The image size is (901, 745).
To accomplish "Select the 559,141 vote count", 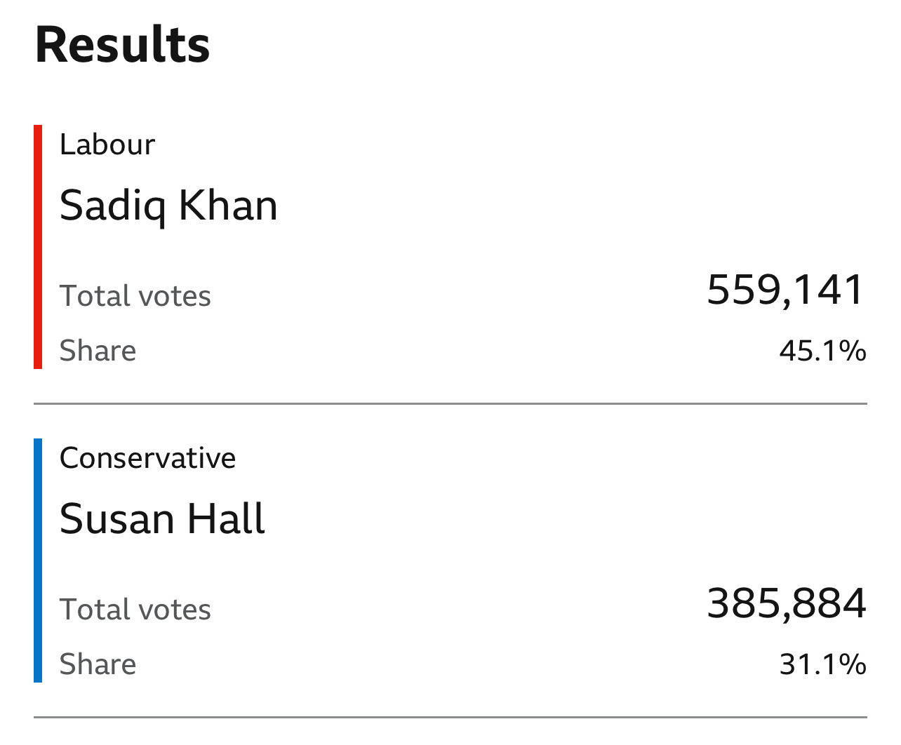I will [x=787, y=290].
